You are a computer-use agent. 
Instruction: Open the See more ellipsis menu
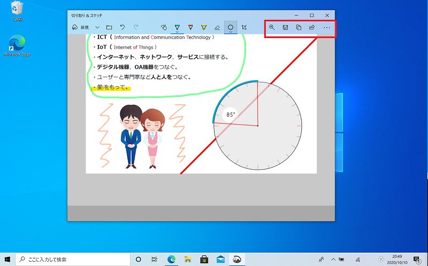click(327, 27)
